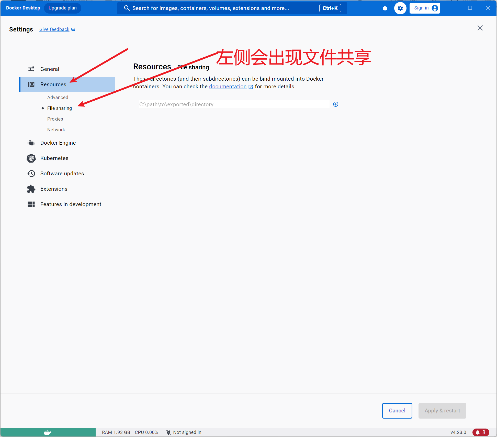
Task: Click the exported directory path field
Action: pos(234,104)
